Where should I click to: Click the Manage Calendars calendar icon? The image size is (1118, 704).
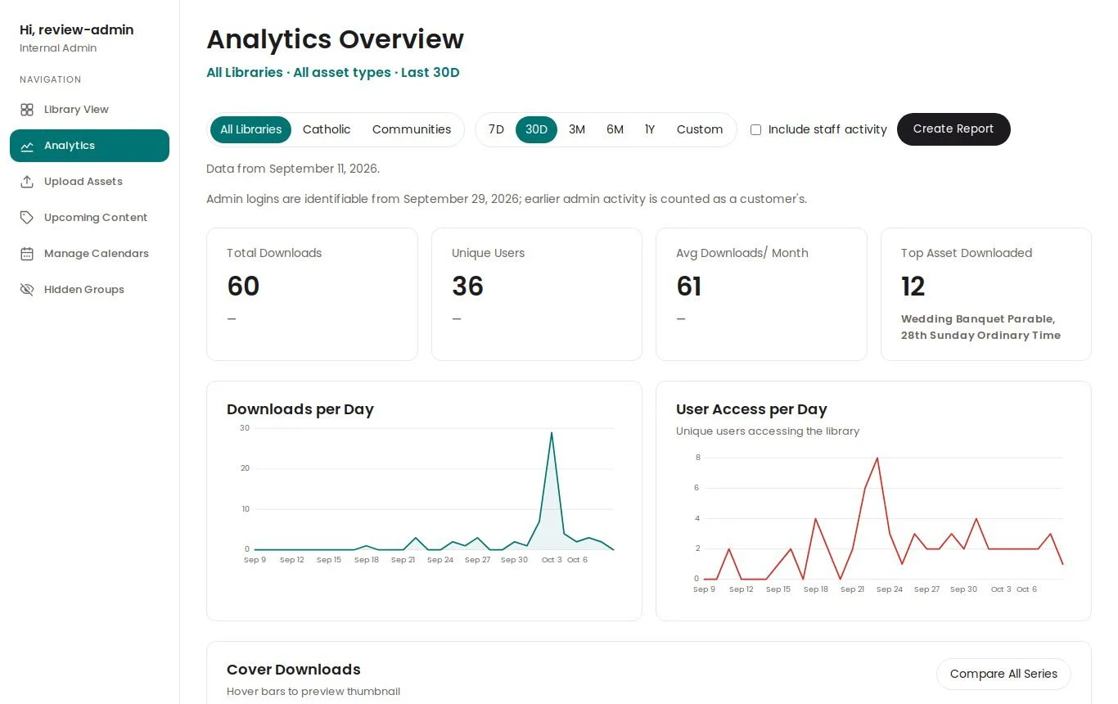tap(27, 254)
